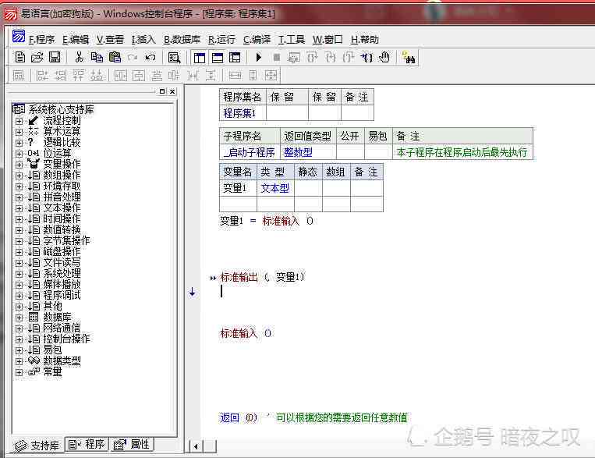Toggle the third panel layout button
Viewport: 595px width, 458px height.
pos(235,57)
